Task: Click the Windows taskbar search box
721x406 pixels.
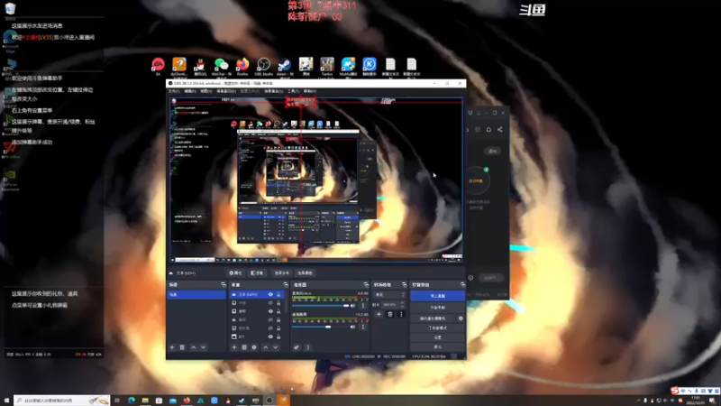Action: point(61,401)
